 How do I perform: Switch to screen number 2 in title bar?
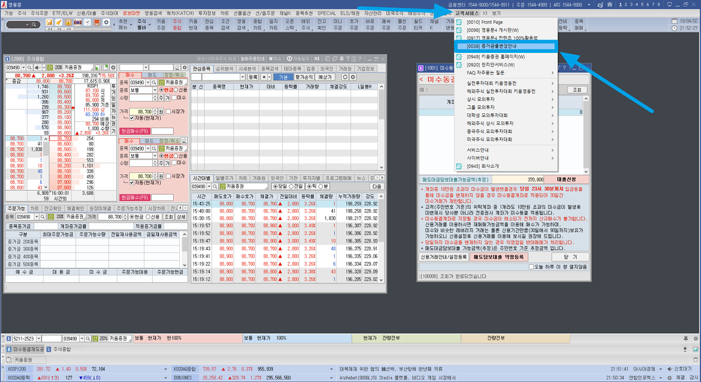pos(626,4)
